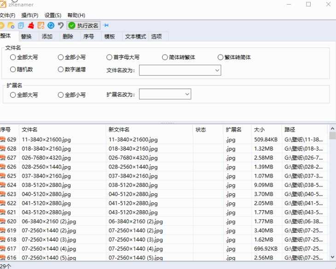Select the 随机数 radio option

(x=13, y=70)
